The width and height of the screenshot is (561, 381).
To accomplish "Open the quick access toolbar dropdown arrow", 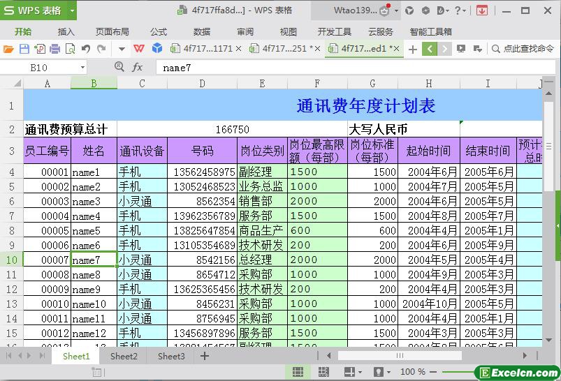I will 121,49.
